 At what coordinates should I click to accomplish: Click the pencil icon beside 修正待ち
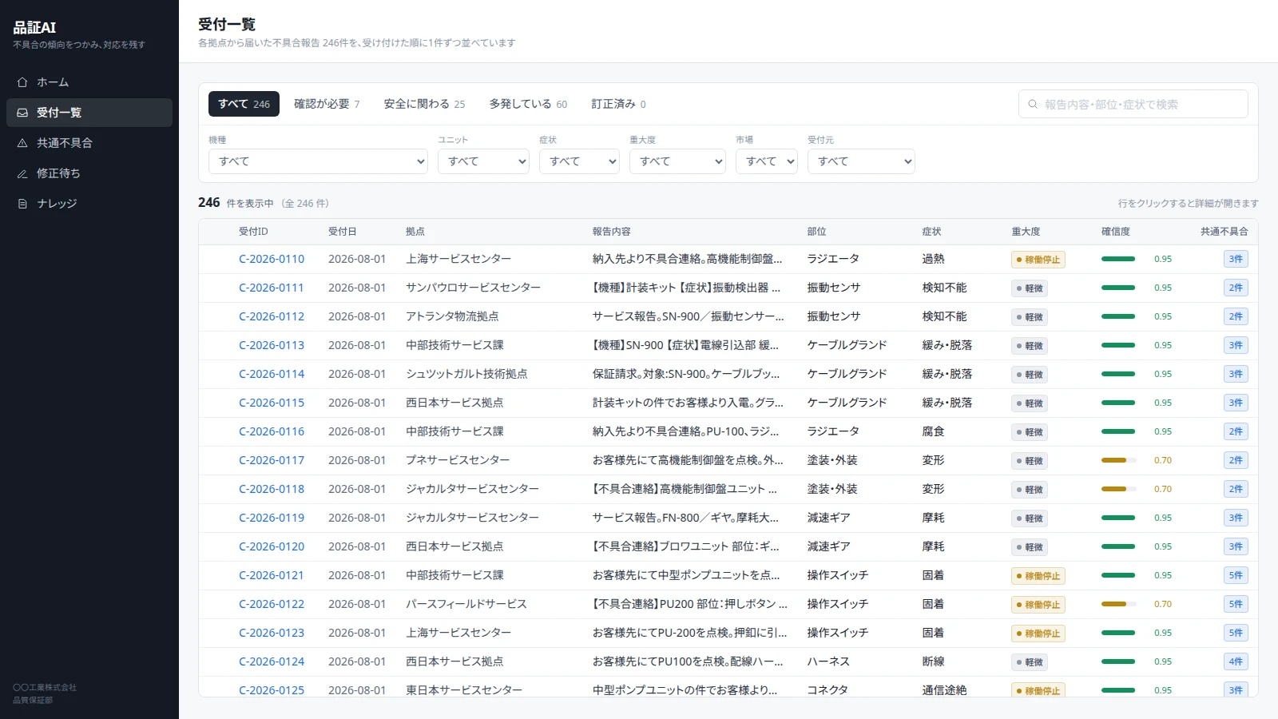(22, 173)
